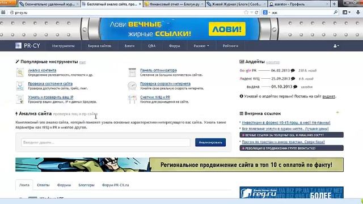Open Инструменты in the navigation bar
363x204 pixels.
63,46
